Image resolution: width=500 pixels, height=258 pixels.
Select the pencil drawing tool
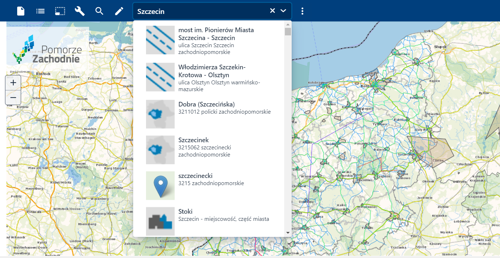[119, 11]
